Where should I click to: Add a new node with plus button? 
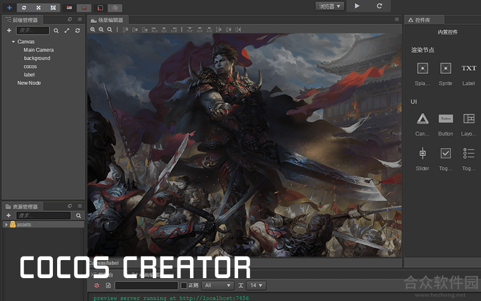(9, 30)
